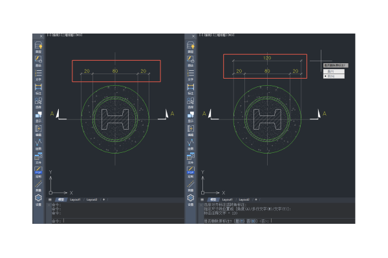Close the tool sidebar in the right window
The image size is (388, 258).
pos(193,36)
